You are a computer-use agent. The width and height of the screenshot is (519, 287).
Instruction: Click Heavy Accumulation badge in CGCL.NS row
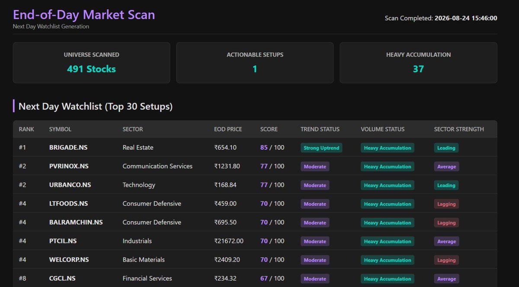[x=388, y=279]
